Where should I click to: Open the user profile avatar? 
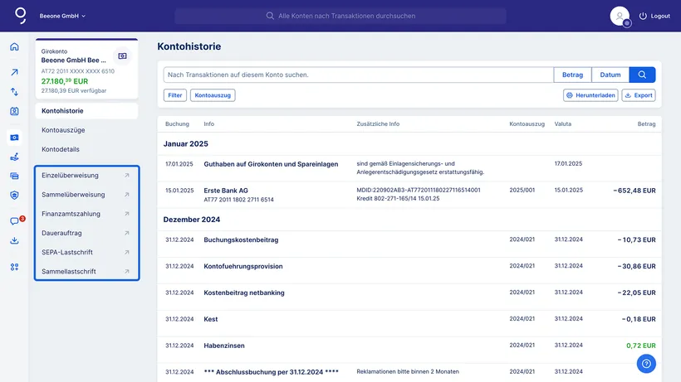(620, 17)
